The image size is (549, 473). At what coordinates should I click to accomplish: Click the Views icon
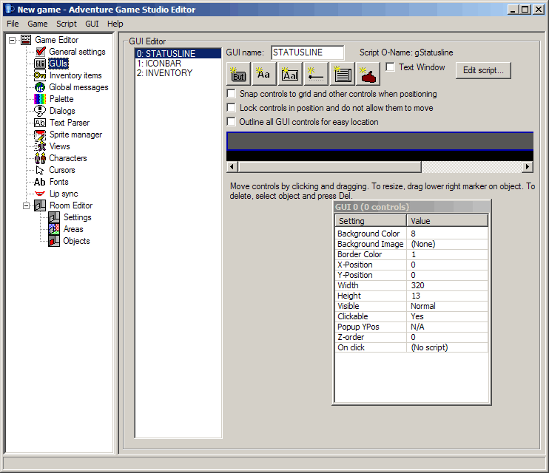click(40, 146)
